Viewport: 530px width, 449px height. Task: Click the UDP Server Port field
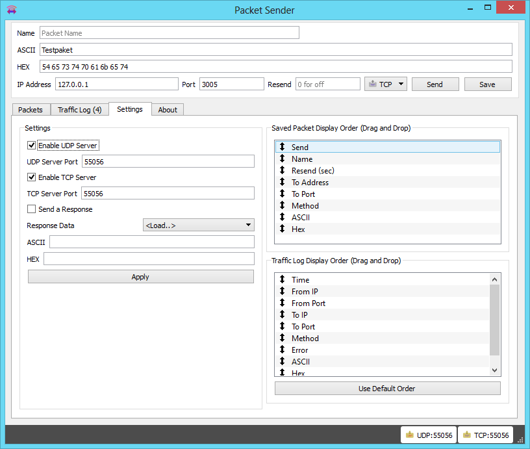coord(168,161)
